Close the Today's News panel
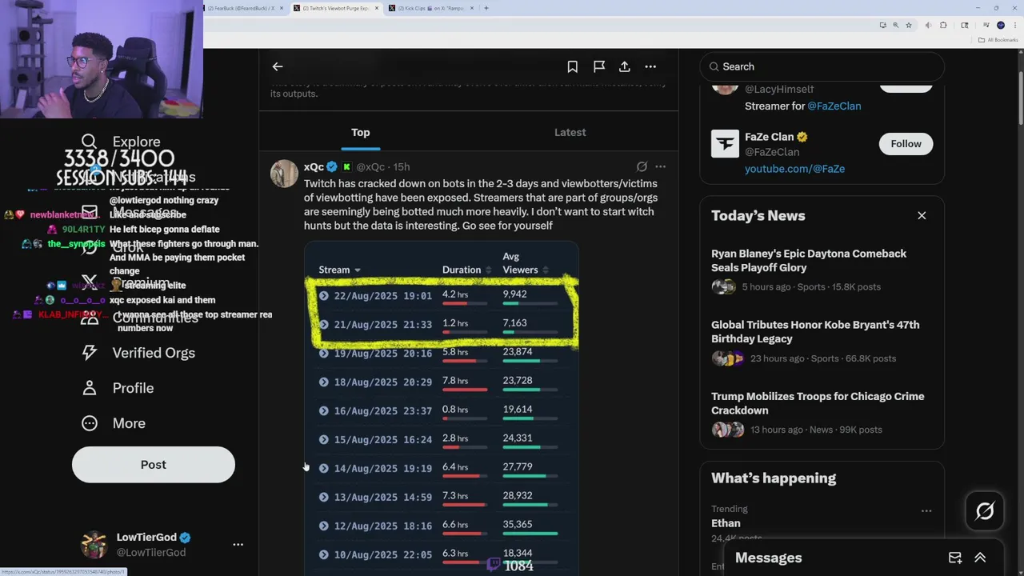The height and width of the screenshot is (576, 1024). (x=922, y=215)
